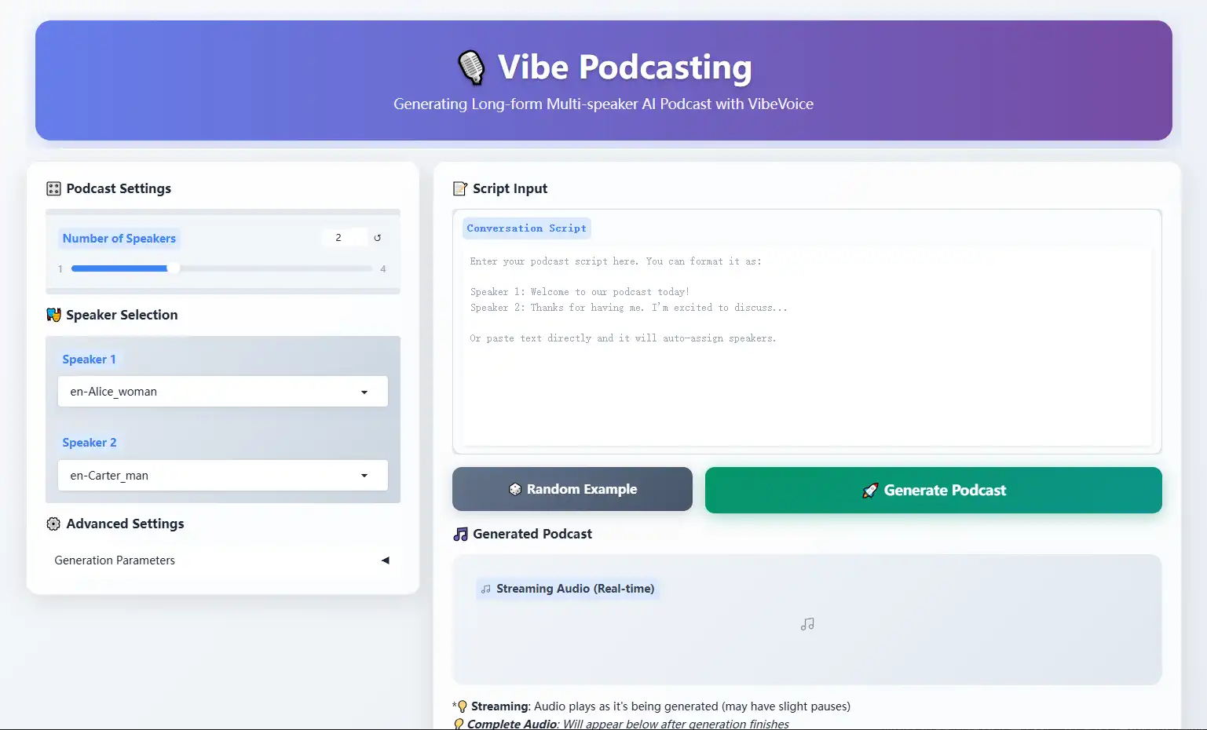1207x730 pixels.
Task: Click the music note placeholder in the audio area
Action: pos(806,624)
